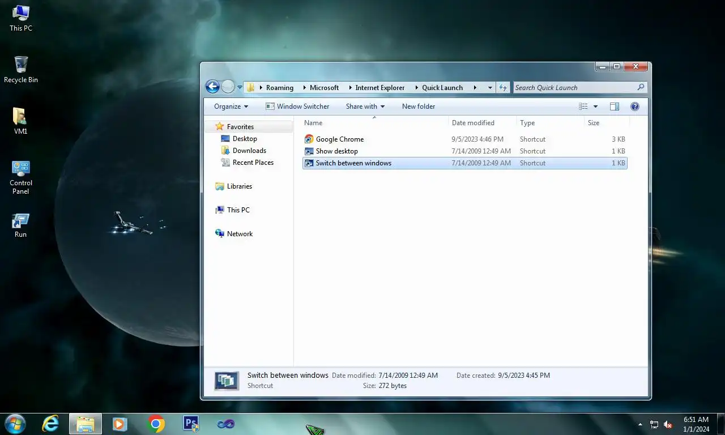The width and height of the screenshot is (725, 435).
Task: Open Downloads under Favorites
Action: 249,151
